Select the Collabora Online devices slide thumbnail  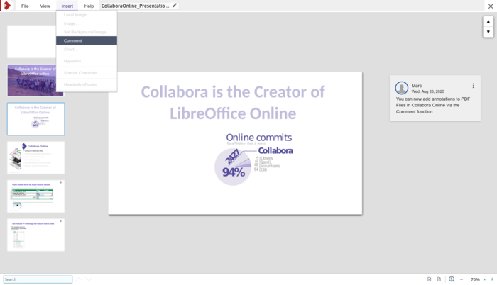point(35,157)
